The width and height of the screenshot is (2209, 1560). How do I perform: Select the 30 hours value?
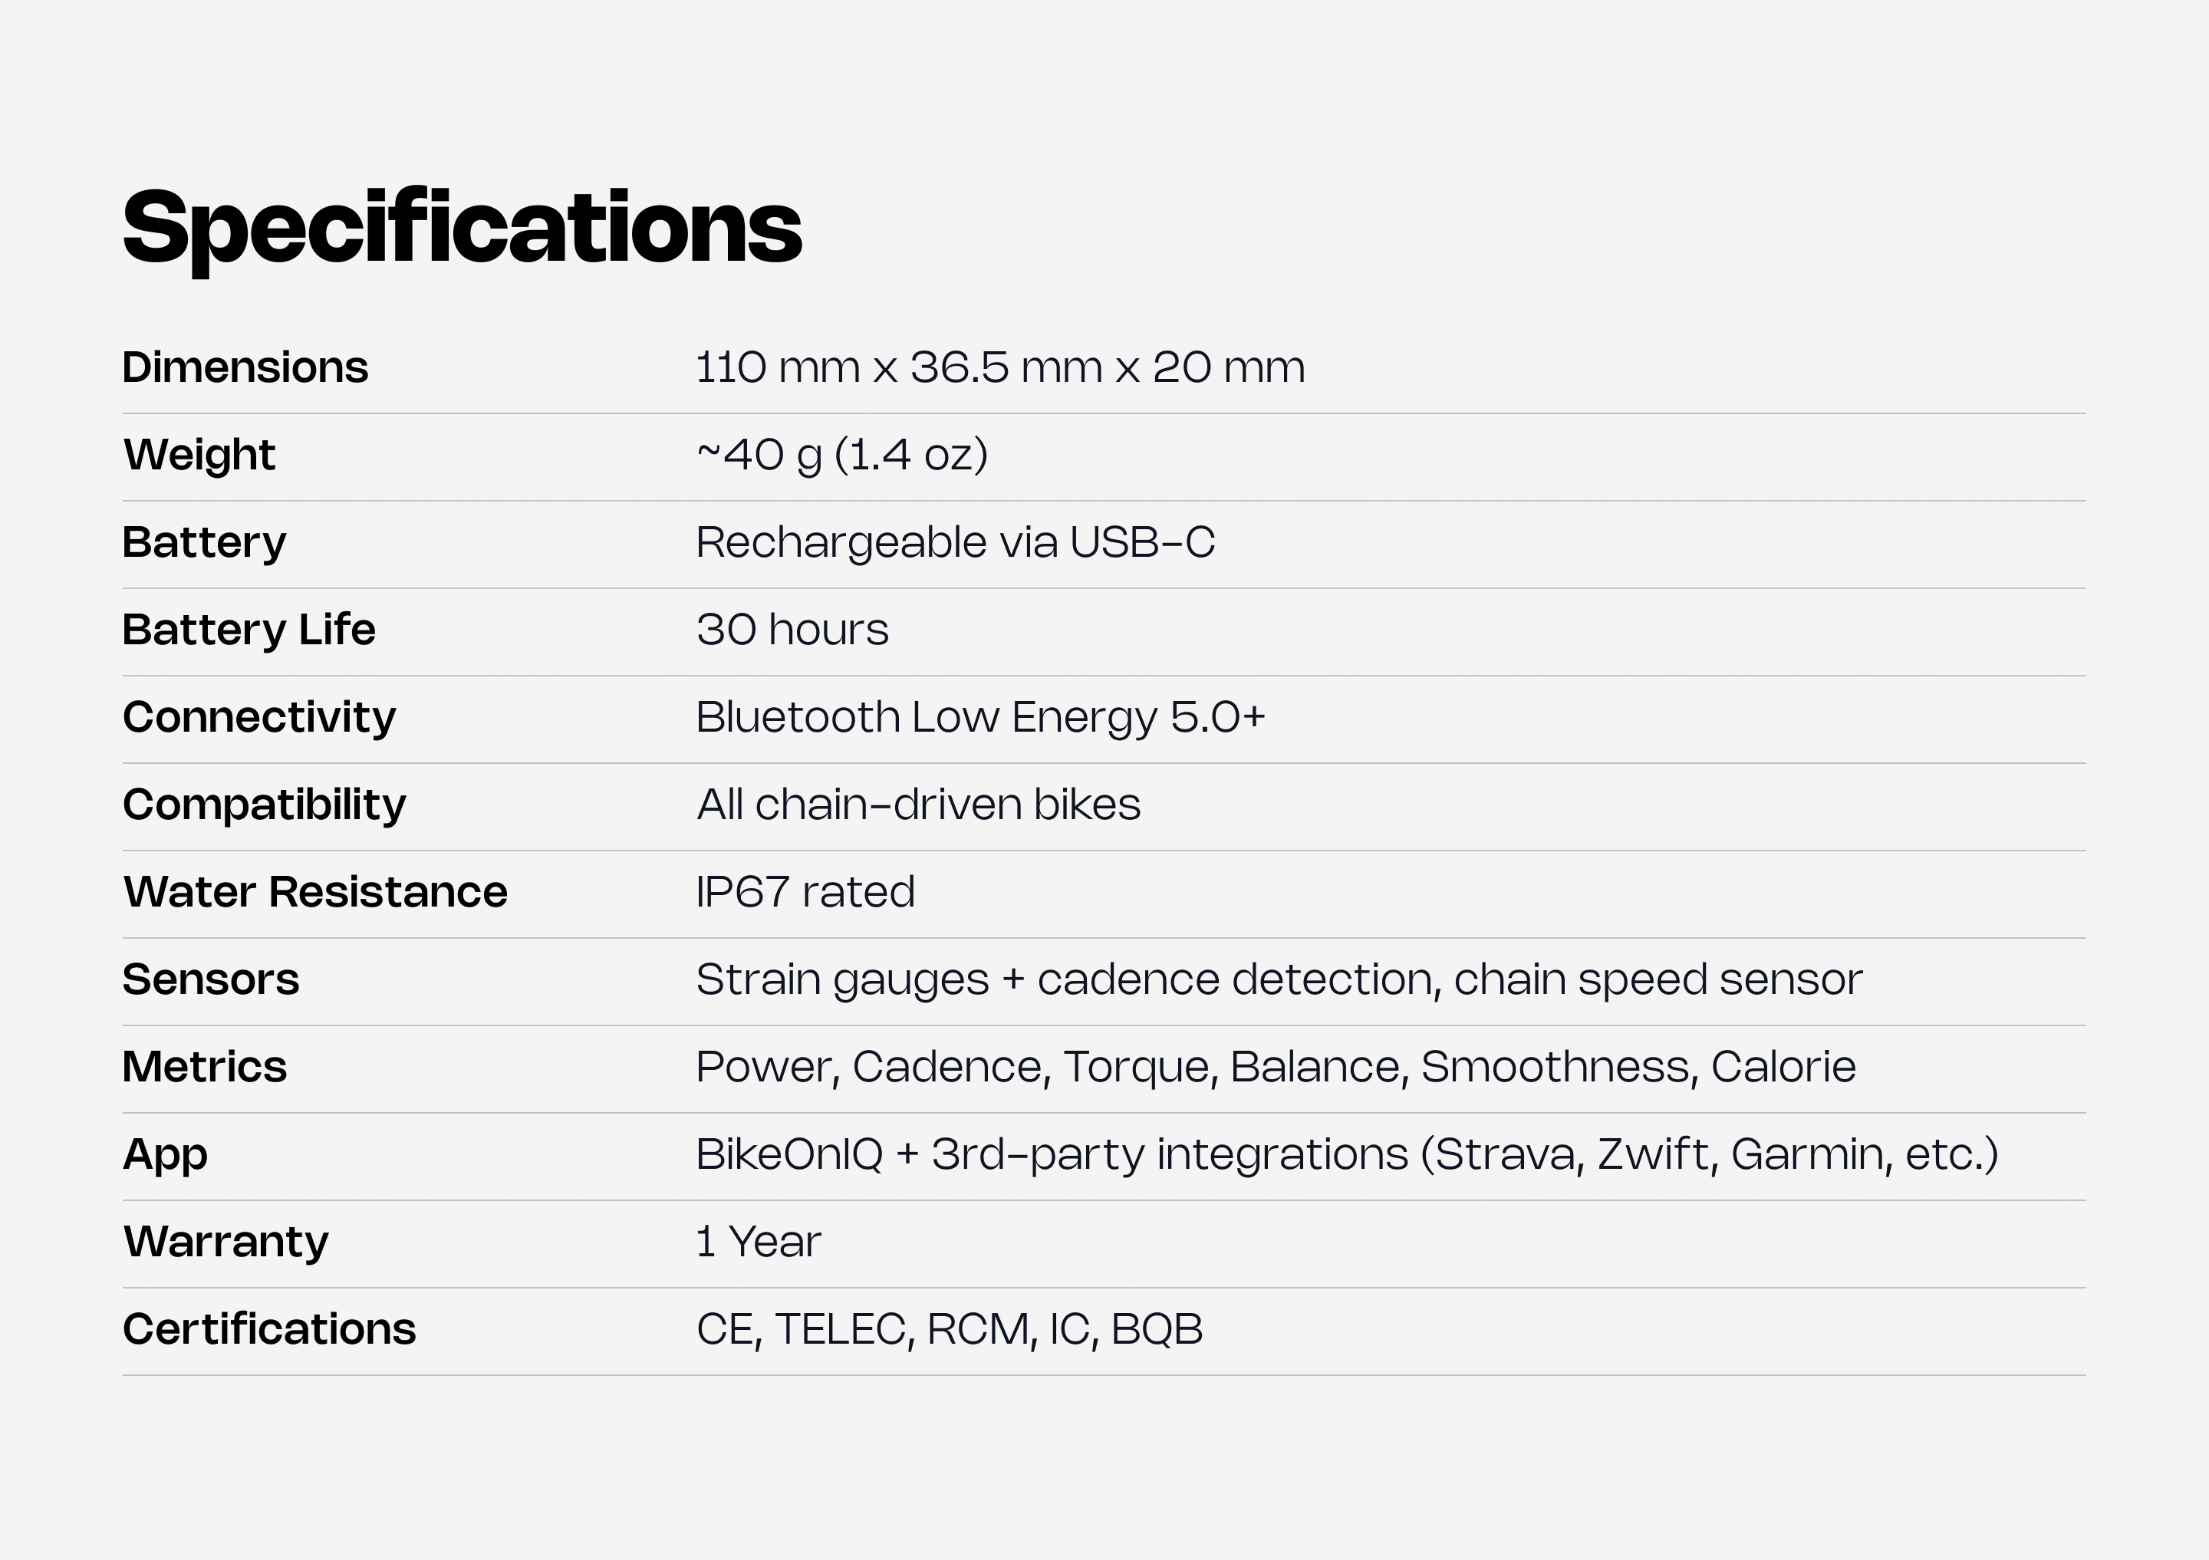792,630
